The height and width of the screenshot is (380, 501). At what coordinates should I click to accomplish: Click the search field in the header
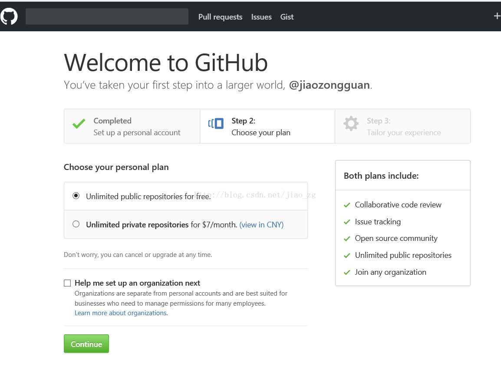tap(107, 17)
